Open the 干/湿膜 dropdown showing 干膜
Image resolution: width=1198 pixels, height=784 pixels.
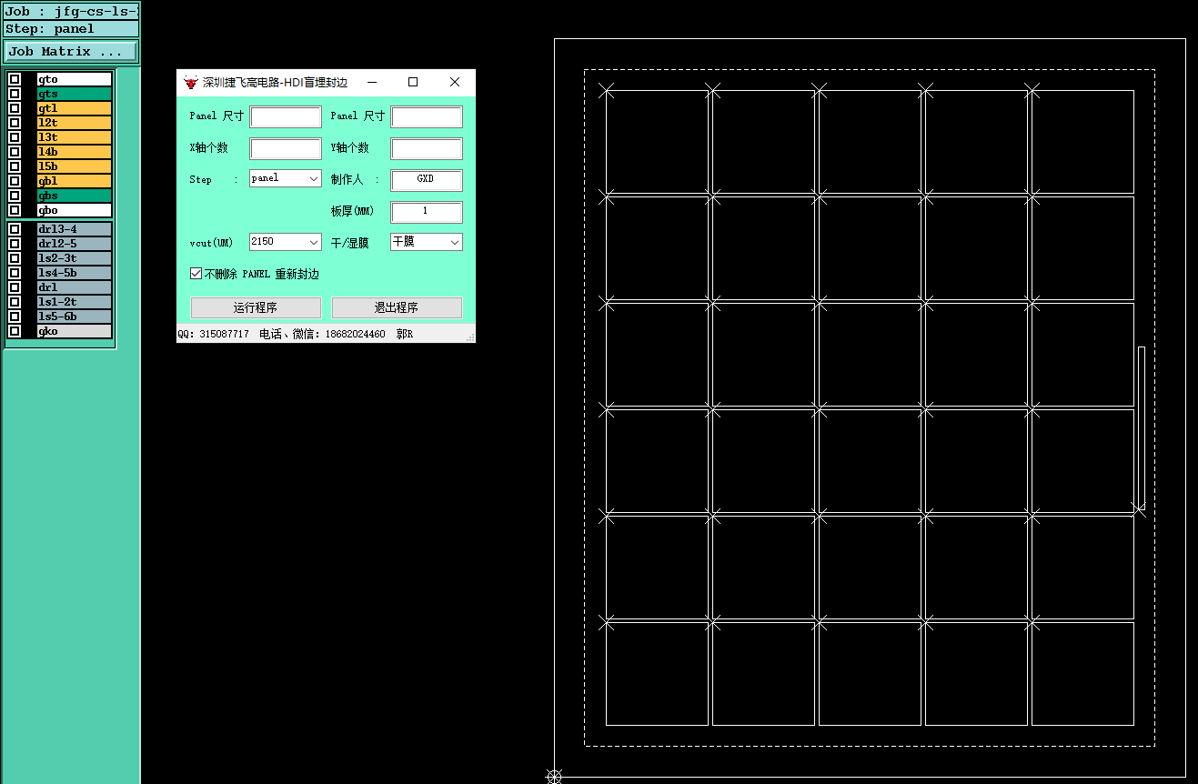427,242
